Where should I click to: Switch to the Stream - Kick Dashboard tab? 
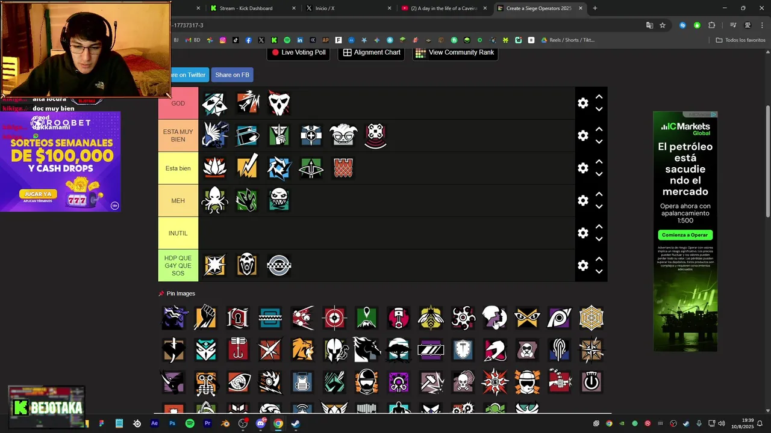coord(252,8)
